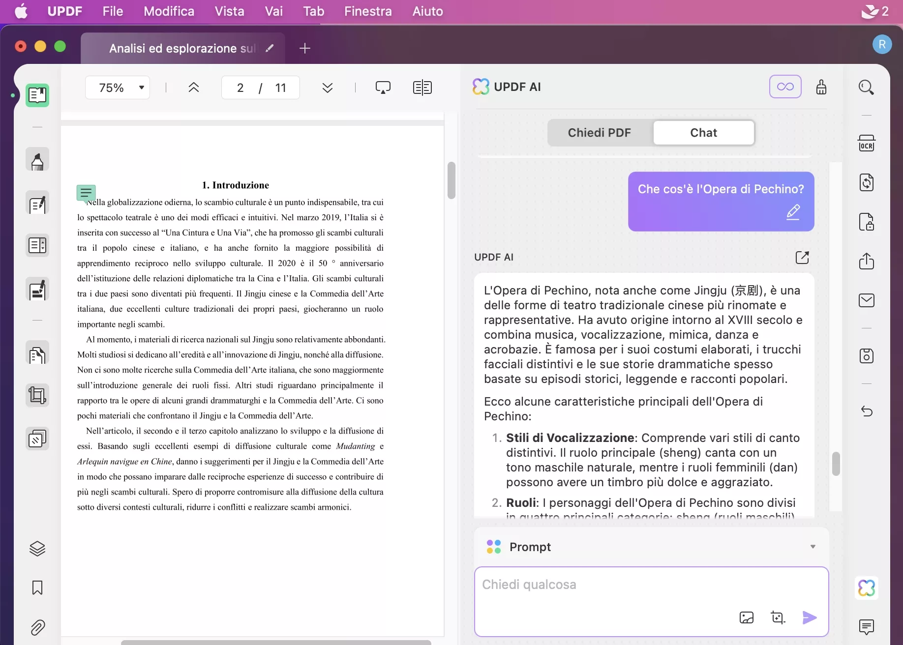Open the Apple menu
Image resolution: width=903 pixels, height=645 pixels.
(x=21, y=11)
